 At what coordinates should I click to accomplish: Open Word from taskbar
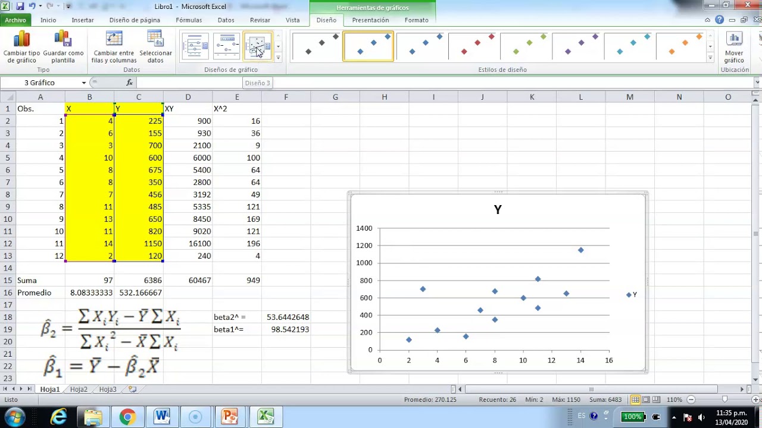tap(161, 417)
